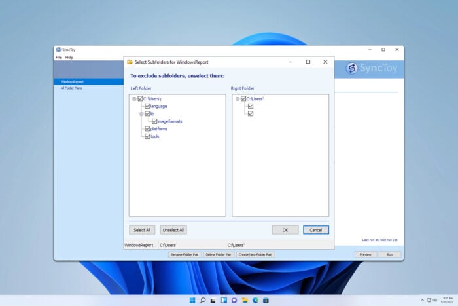The height and width of the screenshot is (306, 458).
Task: Open Microsoft Store from the taskbar
Action: [266, 301]
